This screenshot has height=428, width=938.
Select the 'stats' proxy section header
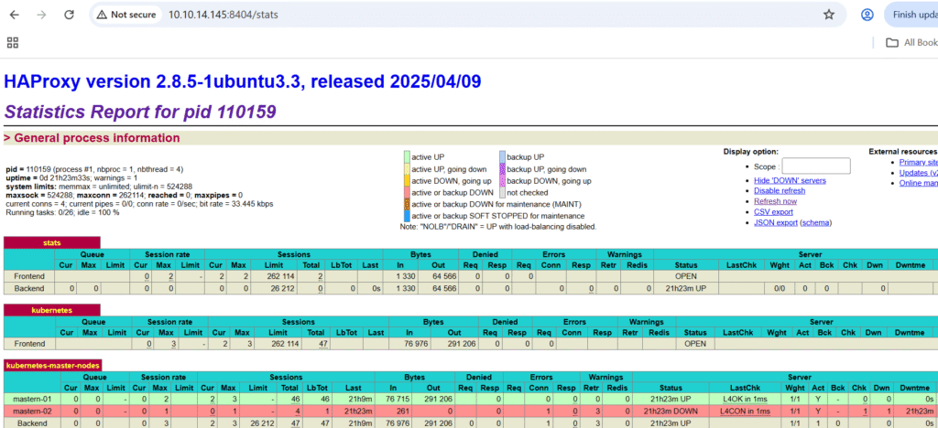[52, 242]
